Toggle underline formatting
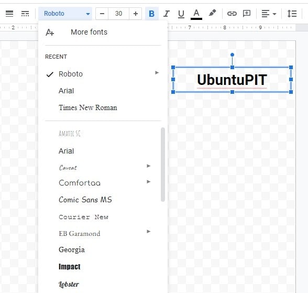The height and width of the screenshot is (293, 308). click(x=181, y=14)
